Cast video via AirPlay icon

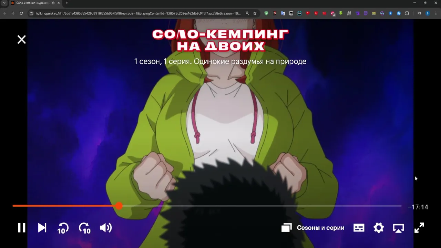click(x=398, y=228)
